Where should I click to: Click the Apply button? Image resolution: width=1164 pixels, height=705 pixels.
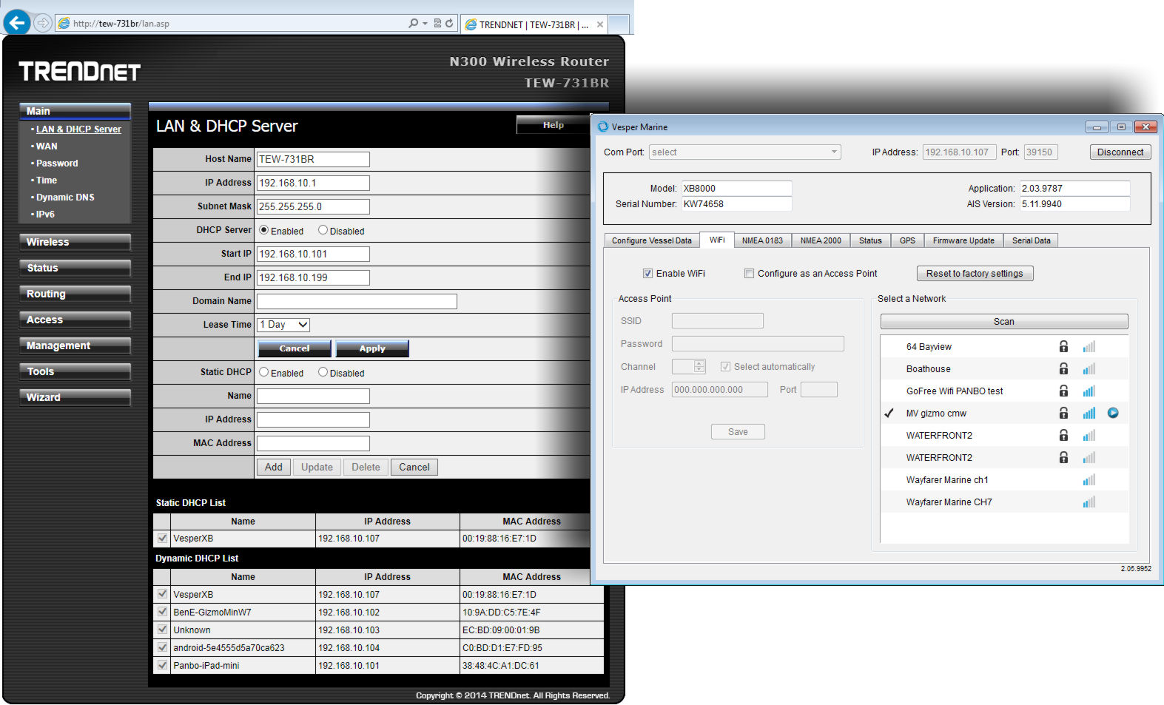(372, 348)
